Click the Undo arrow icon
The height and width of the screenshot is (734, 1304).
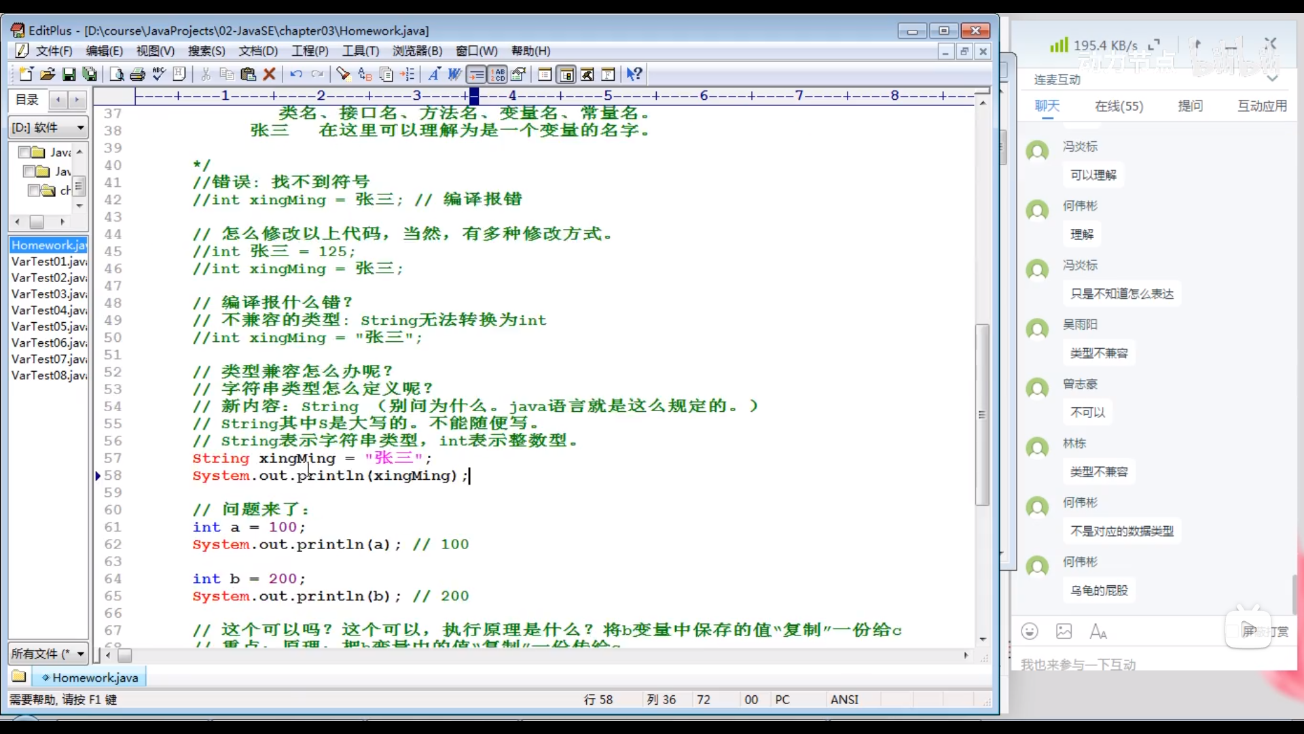296,74
